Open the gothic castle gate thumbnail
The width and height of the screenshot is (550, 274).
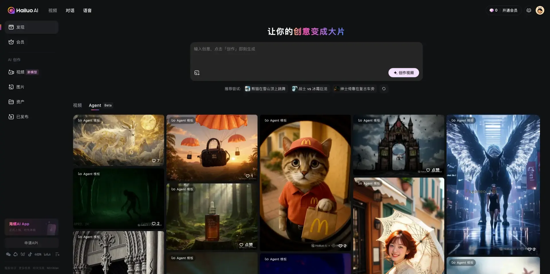399,145
